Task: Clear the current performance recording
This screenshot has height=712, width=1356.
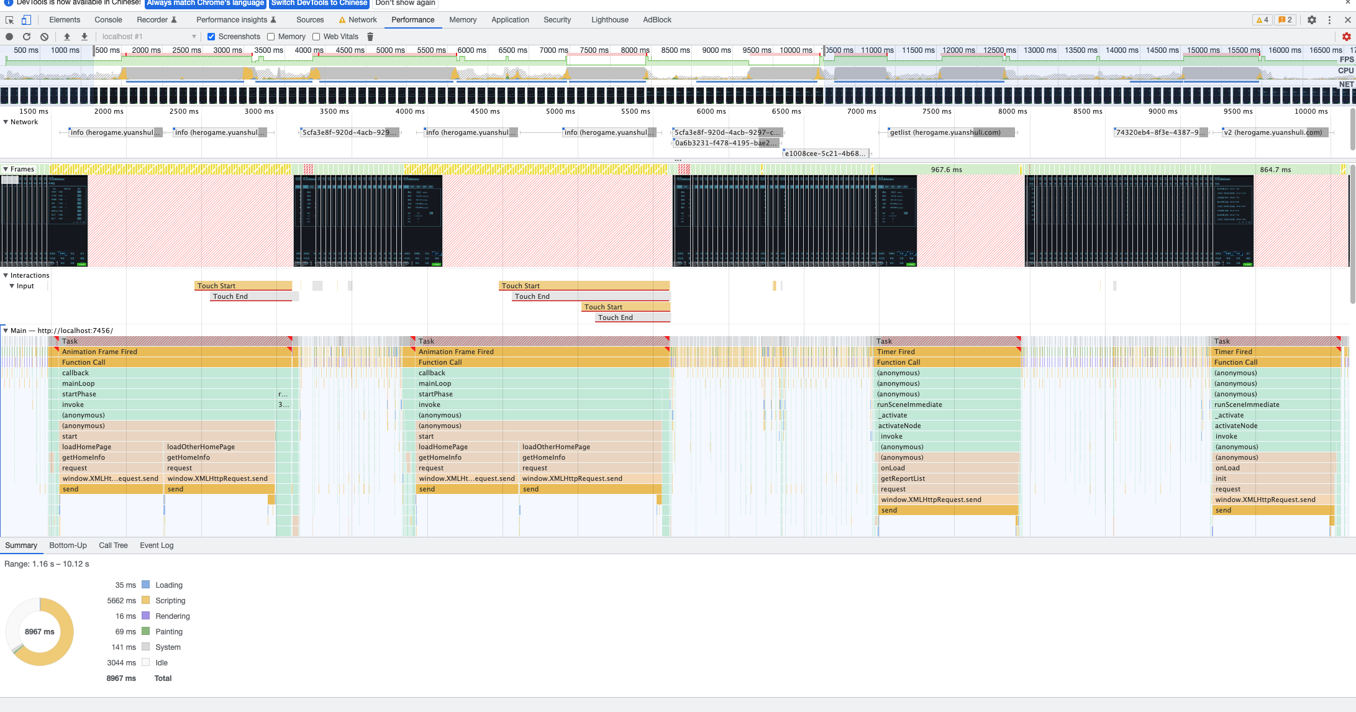Action: coord(44,37)
